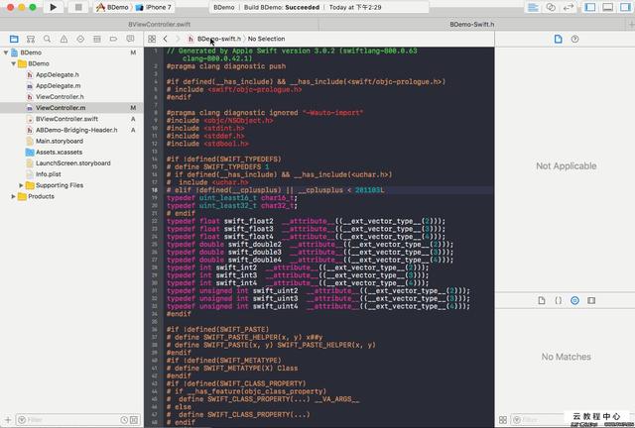Run the BDemo project with play button

click(x=53, y=7)
